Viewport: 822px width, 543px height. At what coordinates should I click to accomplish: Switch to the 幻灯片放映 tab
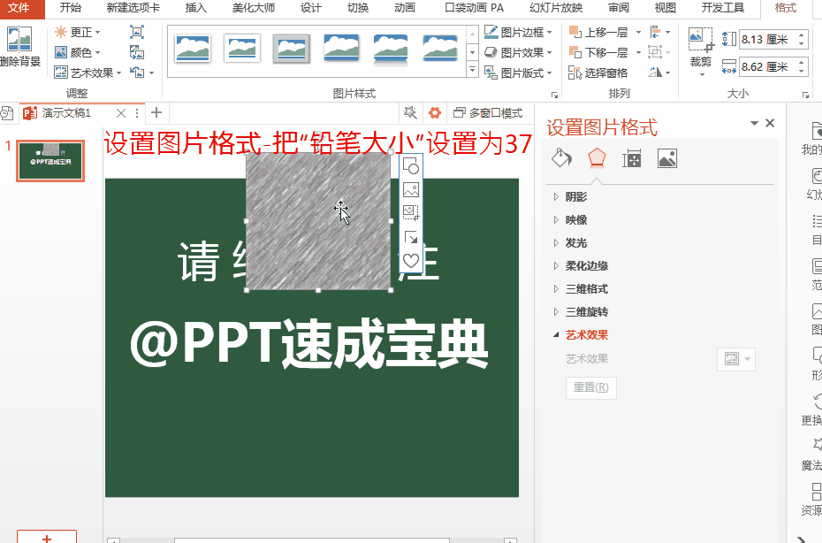point(556,8)
